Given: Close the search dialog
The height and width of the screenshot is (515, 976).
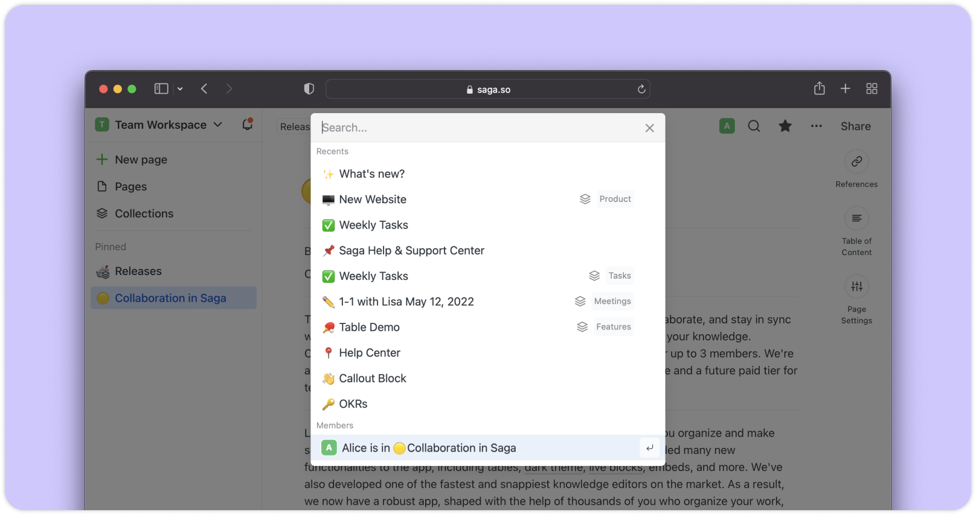Looking at the screenshot, I should click(x=649, y=128).
